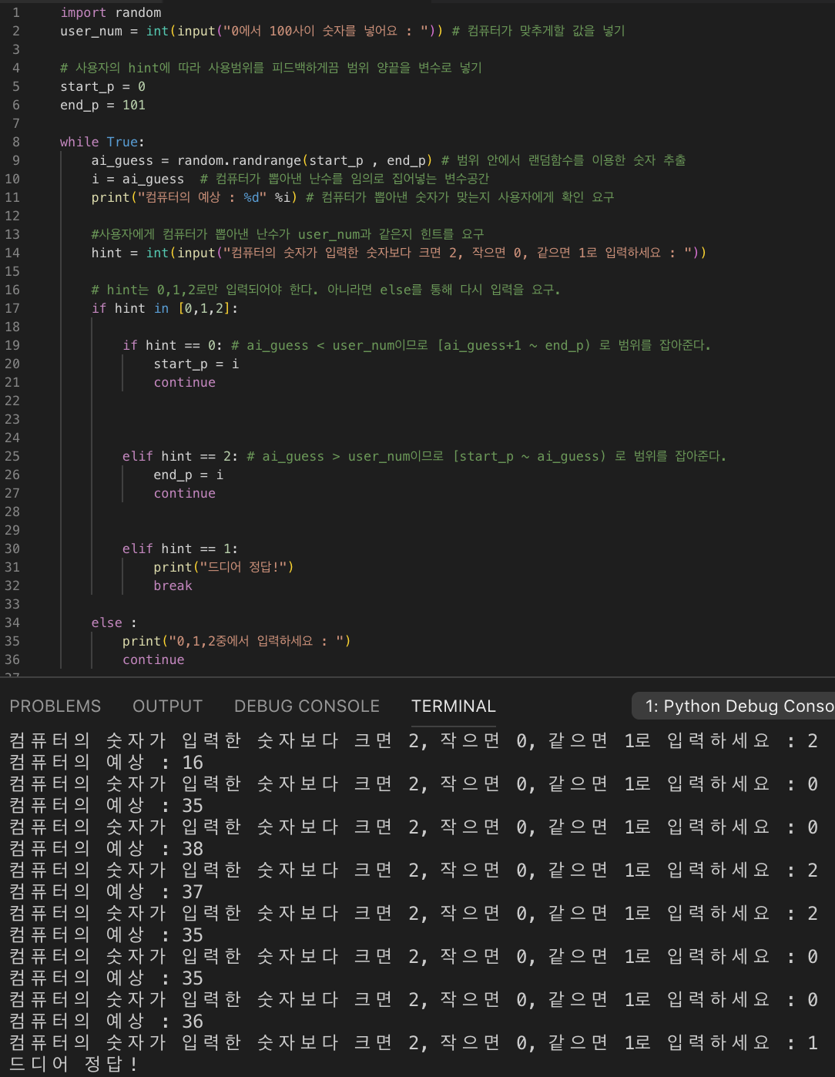
Task: Click '드디어 정답 !' in the terminal output
Action: pos(74,1065)
